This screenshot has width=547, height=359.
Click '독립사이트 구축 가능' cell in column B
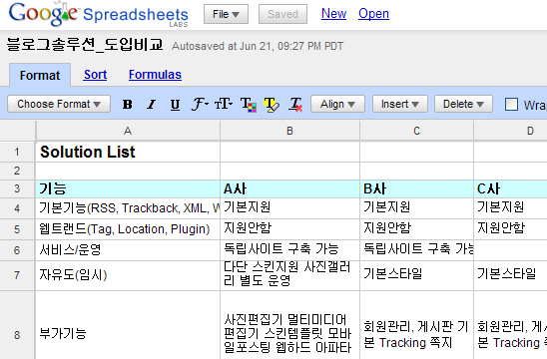tap(289, 250)
